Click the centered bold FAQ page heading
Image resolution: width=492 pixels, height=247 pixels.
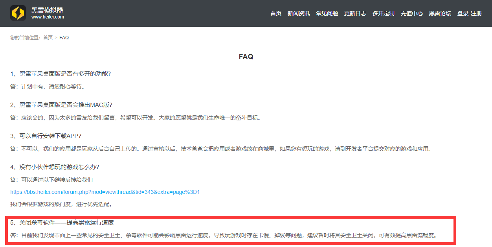click(x=246, y=57)
